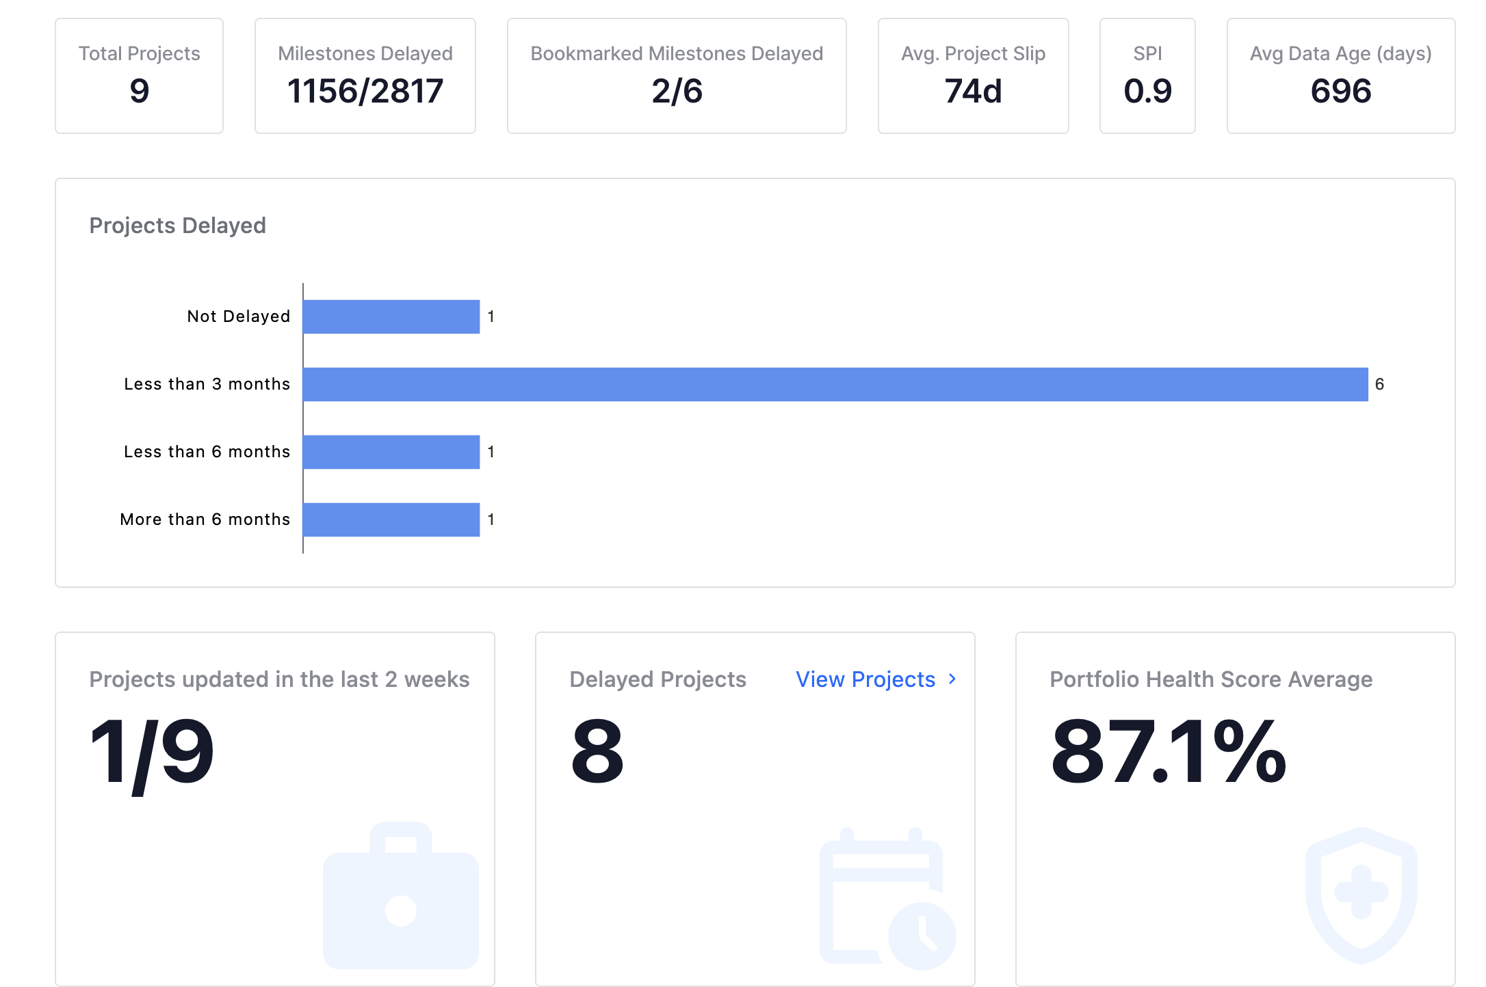1486x987 pixels.
Task: Click the Avg. Project Slip card
Action: click(972, 76)
